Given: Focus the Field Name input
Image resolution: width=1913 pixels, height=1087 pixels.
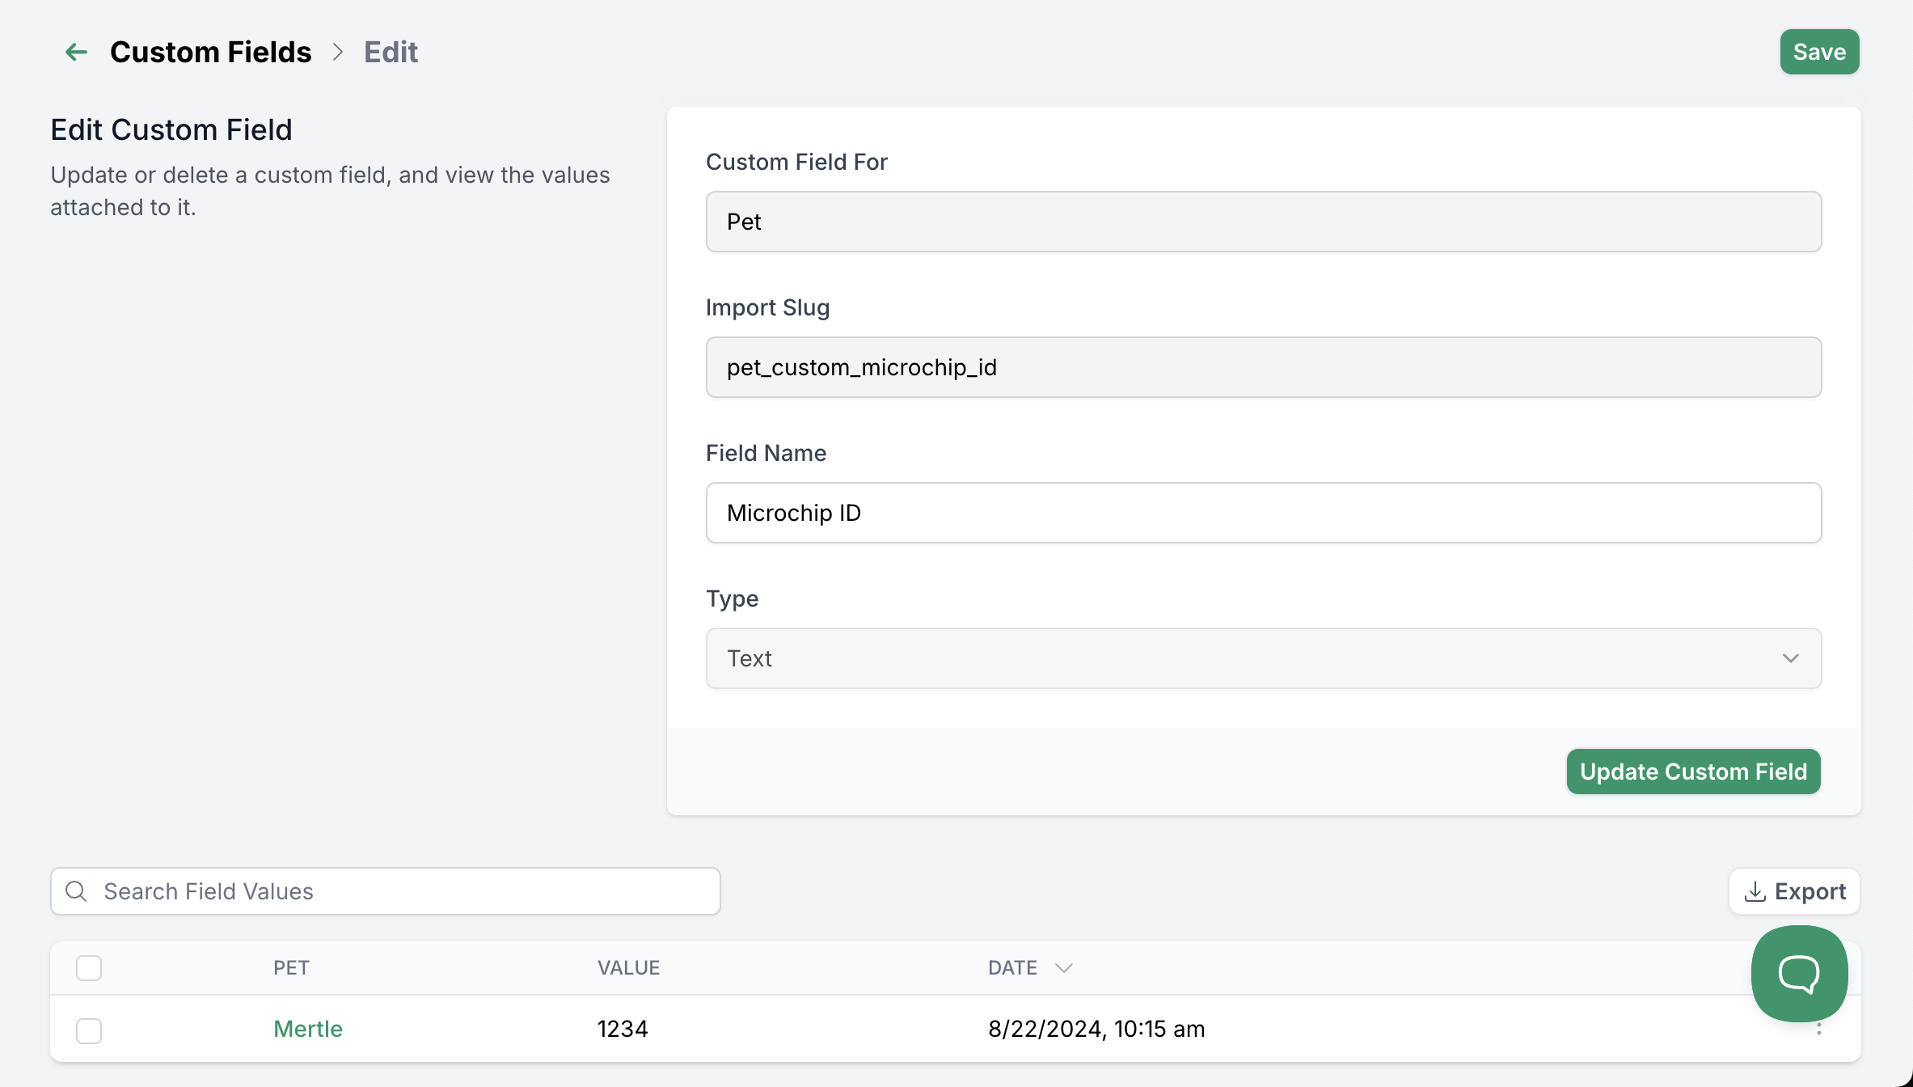Looking at the screenshot, I should (x=1263, y=513).
